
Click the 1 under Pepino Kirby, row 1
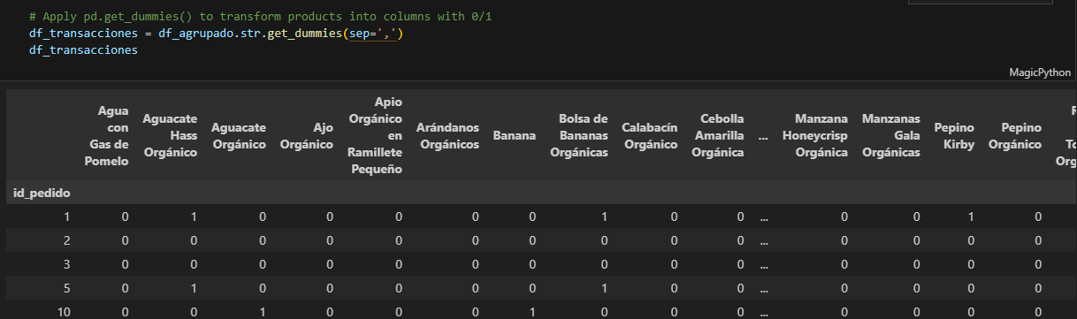click(x=971, y=216)
